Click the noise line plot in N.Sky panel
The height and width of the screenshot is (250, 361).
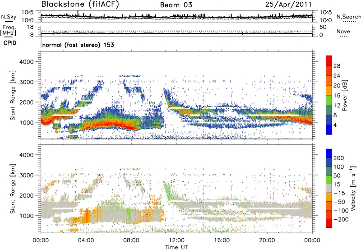[x=176, y=16]
